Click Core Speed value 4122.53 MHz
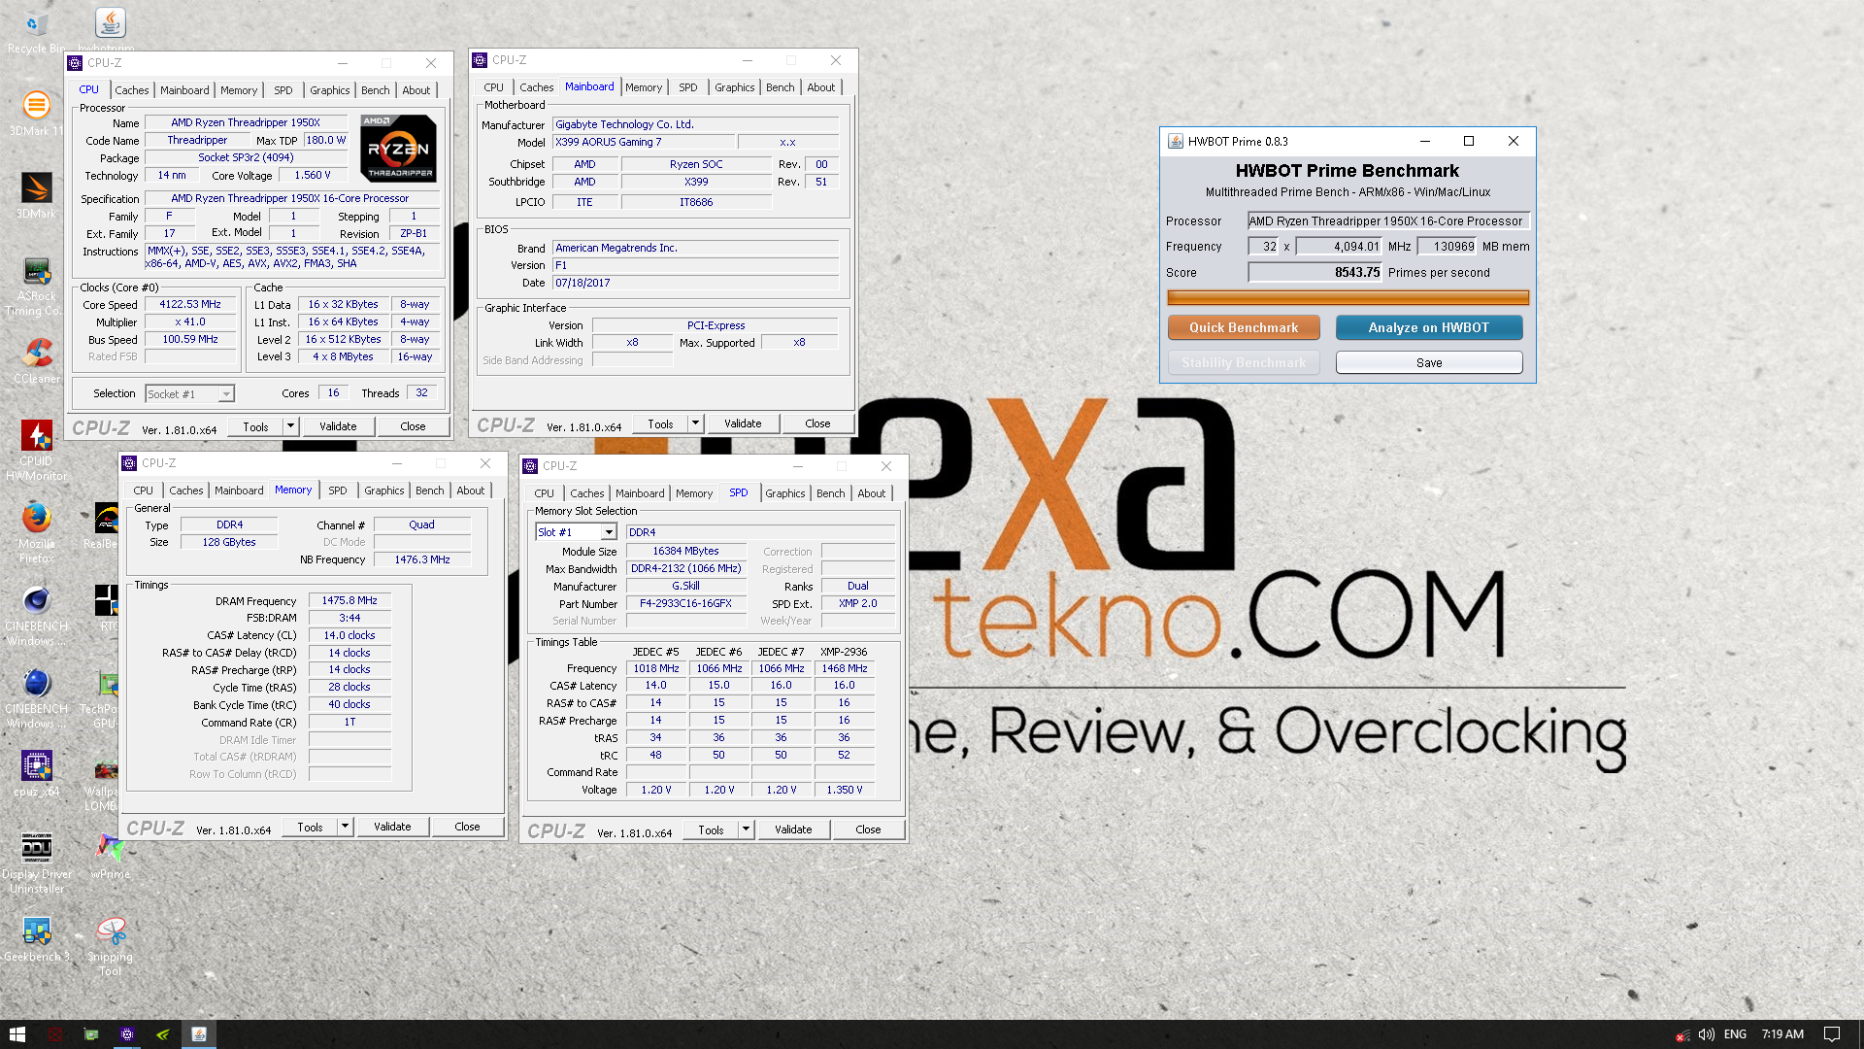This screenshot has height=1049, width=1864. point(190,304)
